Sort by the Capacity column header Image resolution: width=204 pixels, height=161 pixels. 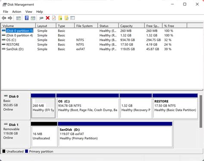131,26
